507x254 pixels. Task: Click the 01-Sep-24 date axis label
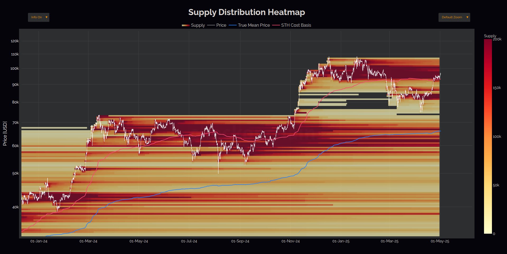[x=240, y=241]
